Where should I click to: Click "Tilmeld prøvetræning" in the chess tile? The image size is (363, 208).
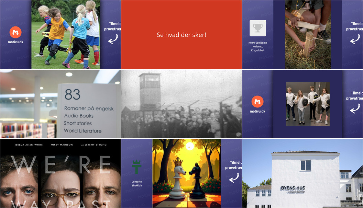pyautogui.click(x=233, y=165)
